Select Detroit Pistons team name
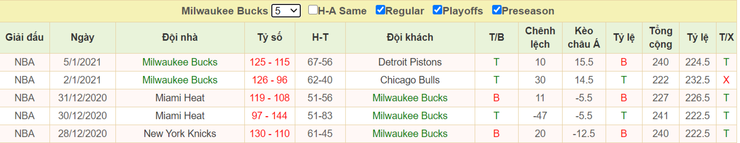This screenshot has height=143, width=740. (x=410, y=62)
